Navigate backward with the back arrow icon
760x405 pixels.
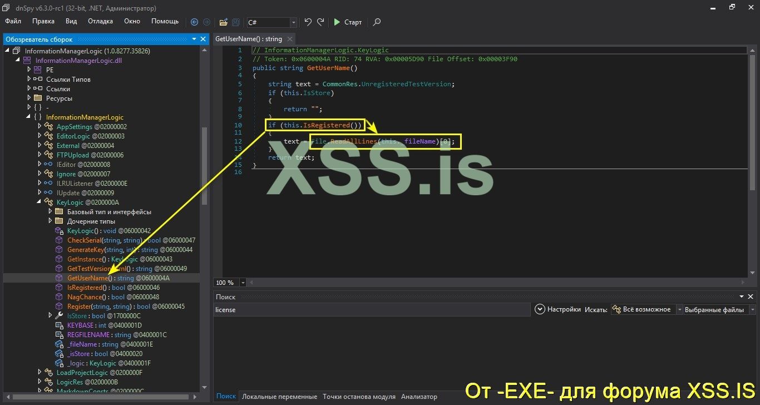[x=194, y=22]
